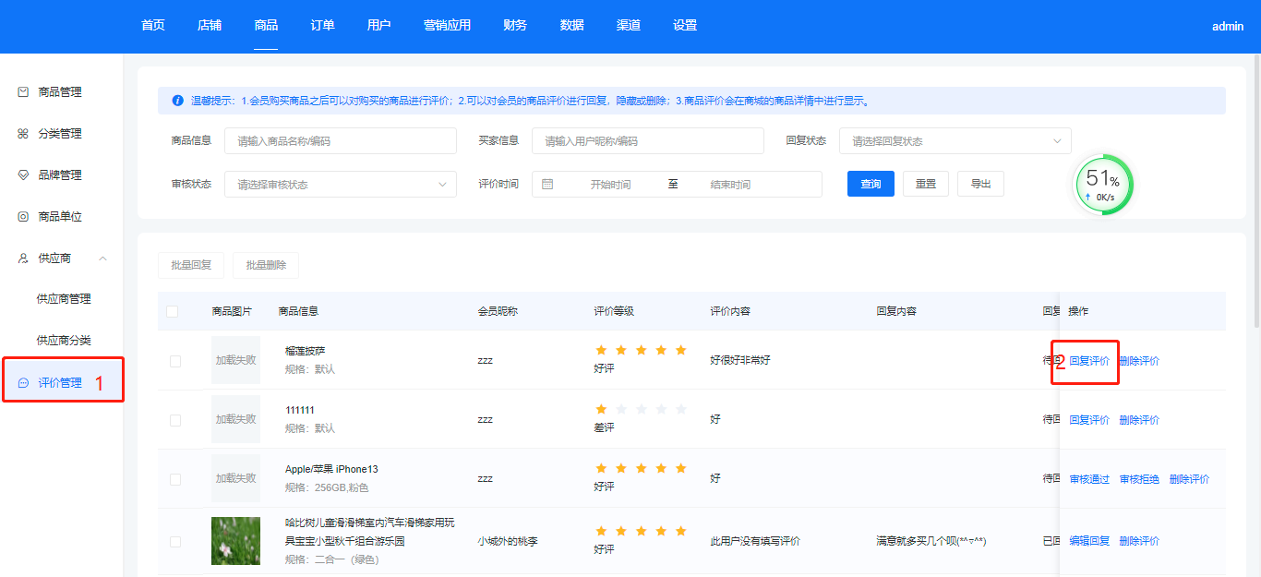Click the 评价管理 chat bubble icon
Screen dimensions: 1261x577
tap(24, 383)
